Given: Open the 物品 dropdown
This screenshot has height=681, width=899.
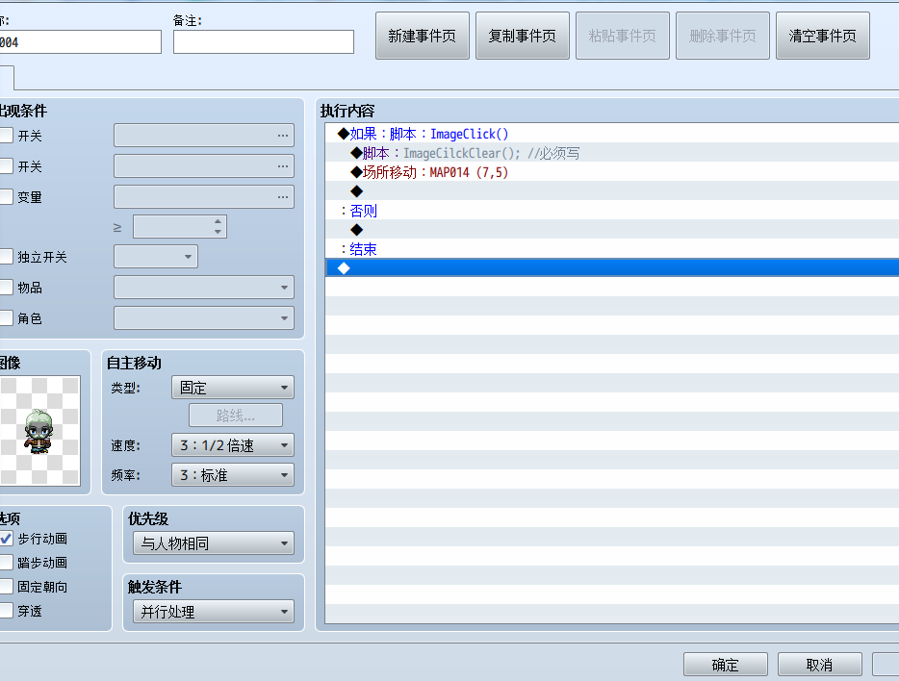Looking at the screenshot, I should [x=204, y=287].
